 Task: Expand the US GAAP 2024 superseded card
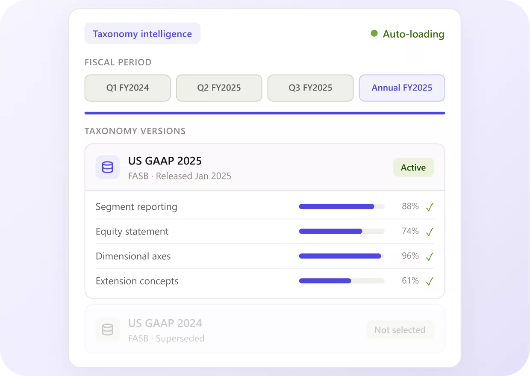click(x=265, y=329)
